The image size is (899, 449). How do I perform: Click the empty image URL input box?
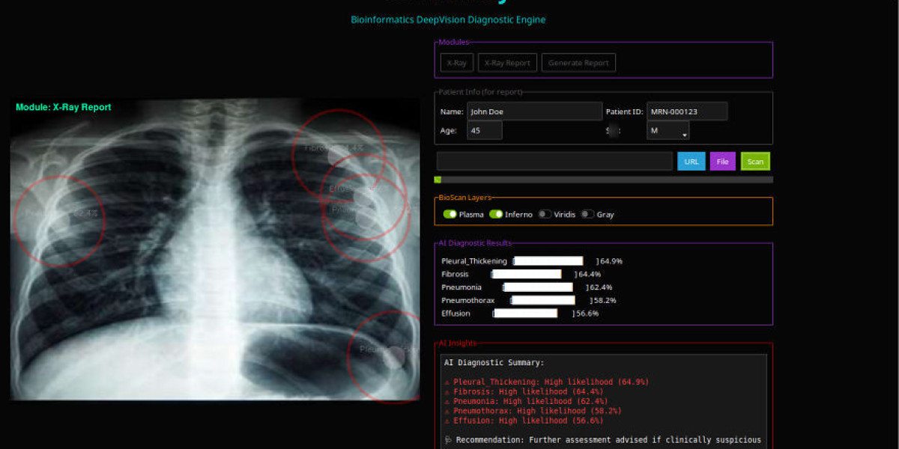tap(554, 161)
